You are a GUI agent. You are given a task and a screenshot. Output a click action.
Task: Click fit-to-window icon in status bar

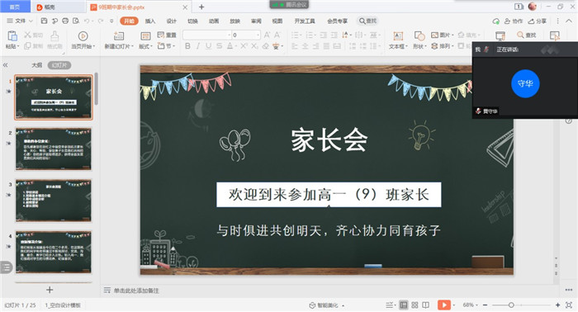[x=569, y=305]
